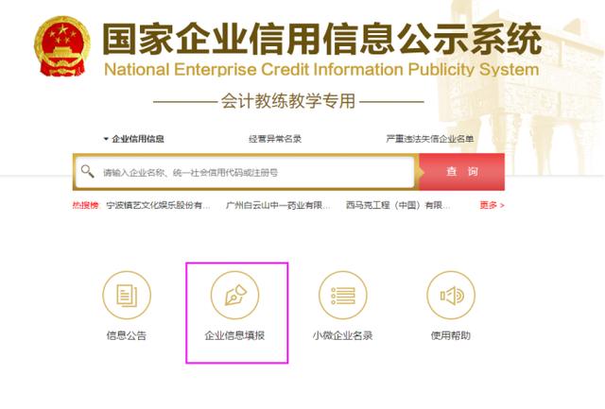
Task: Expand the arrow beside 企业信用信息
Action: [x=106, y=139]
